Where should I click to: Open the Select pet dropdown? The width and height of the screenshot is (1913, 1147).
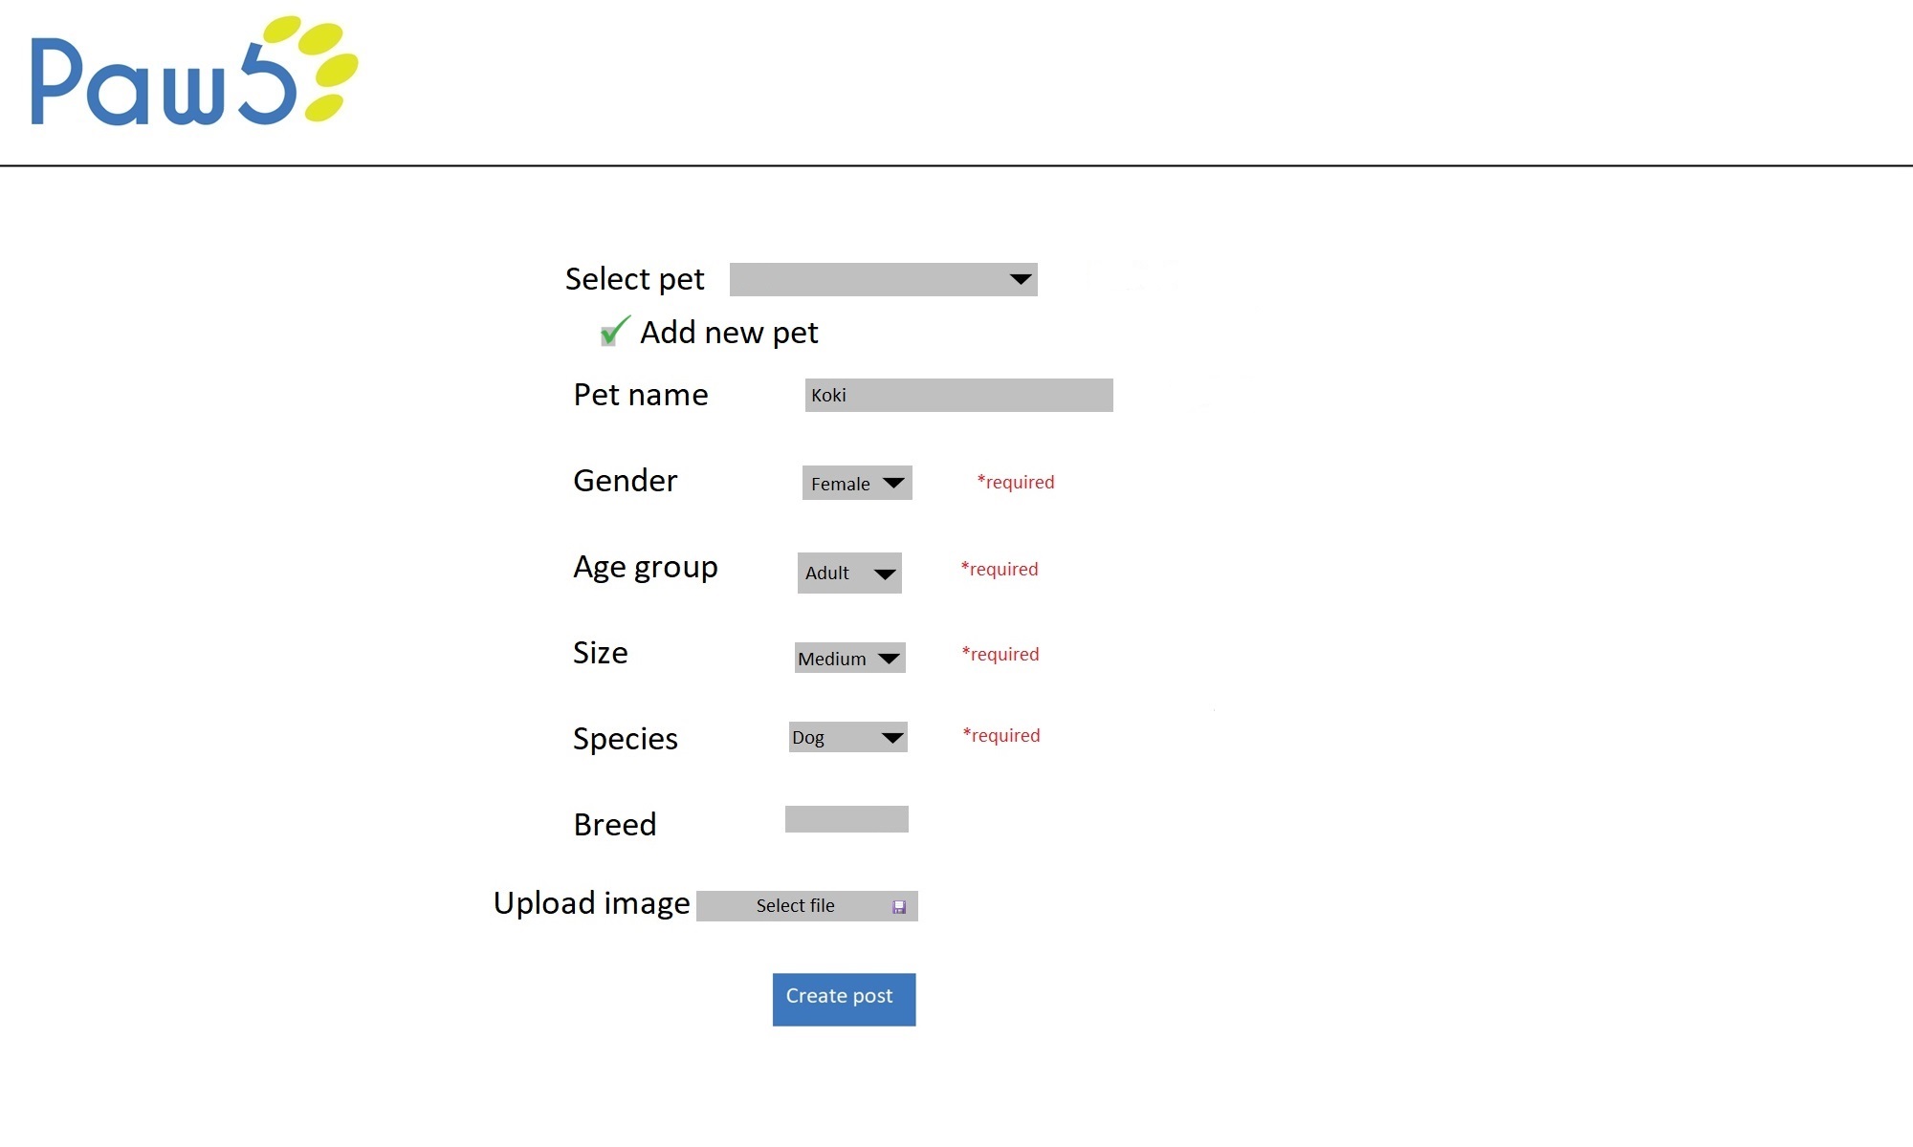pos(882,279)
